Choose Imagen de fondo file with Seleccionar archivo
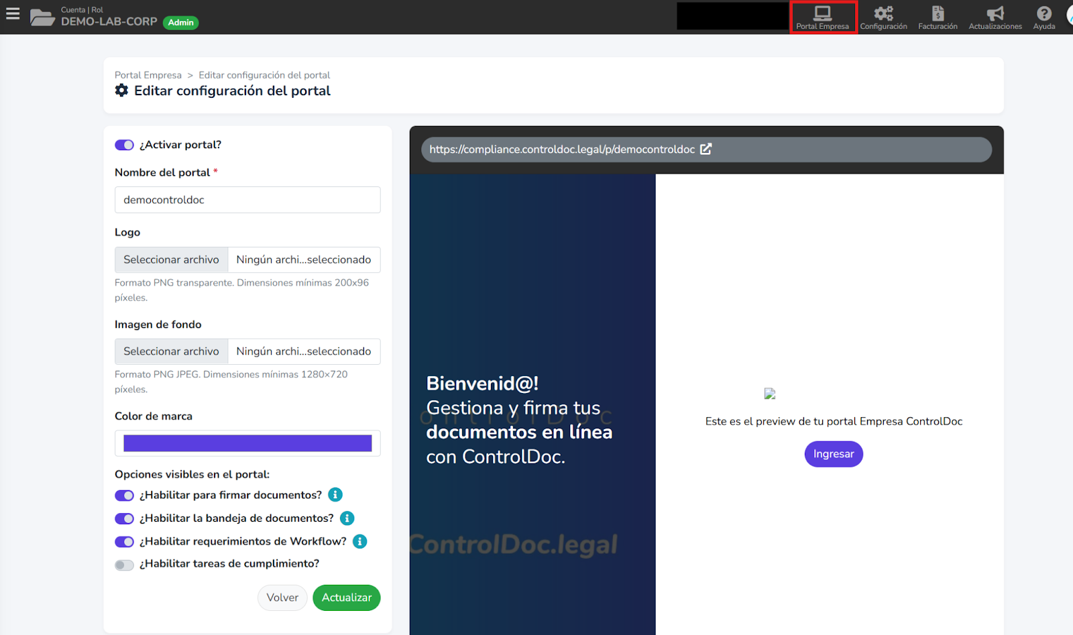This screenshot has width=1073, height=635. pyautogui.click(x=171, y=351)
